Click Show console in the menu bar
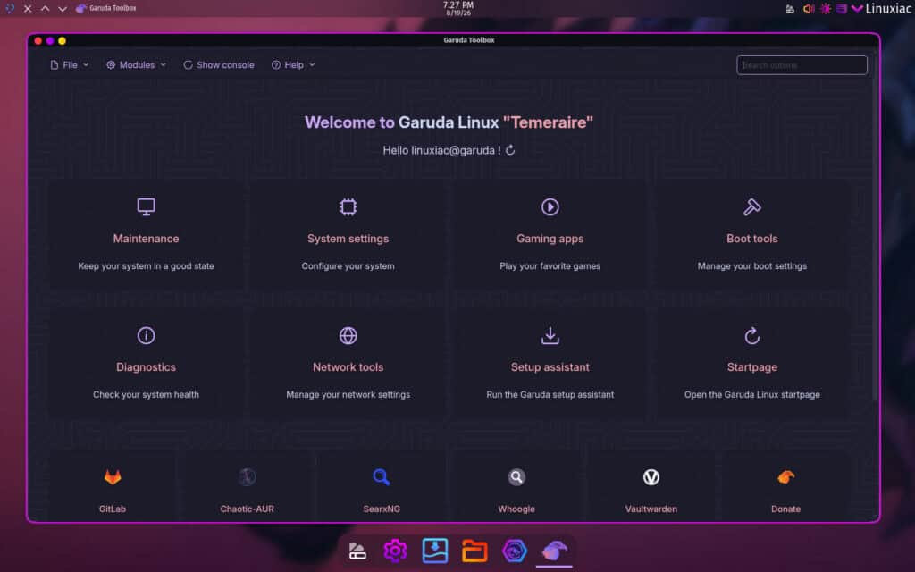915x572 pixels. point(219,64)
